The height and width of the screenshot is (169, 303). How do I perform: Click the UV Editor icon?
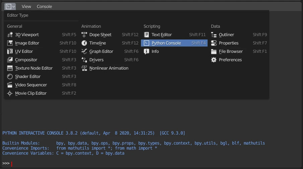[x=10, y=52]
